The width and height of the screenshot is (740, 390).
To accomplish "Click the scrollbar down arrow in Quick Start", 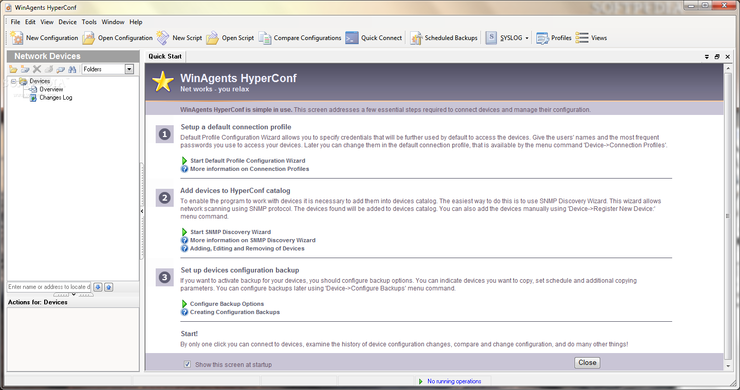I will (x=728, y=366).
